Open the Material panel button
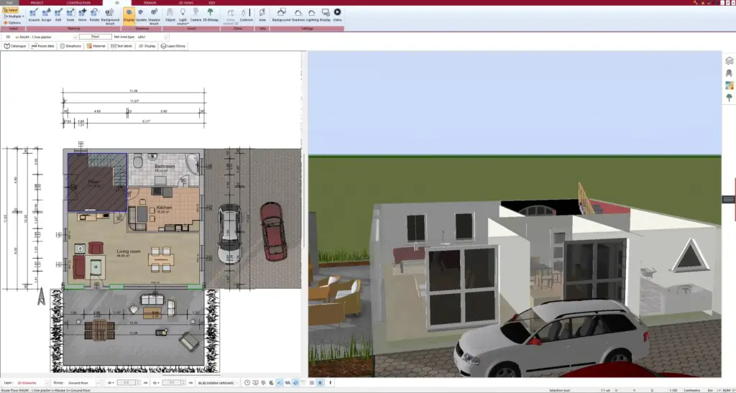This screenshot has height=393, width=736. (96, 46)
